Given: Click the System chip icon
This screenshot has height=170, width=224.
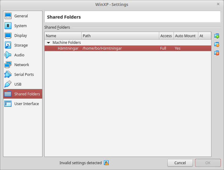Looking at the screenshot, I should (8, 26).
